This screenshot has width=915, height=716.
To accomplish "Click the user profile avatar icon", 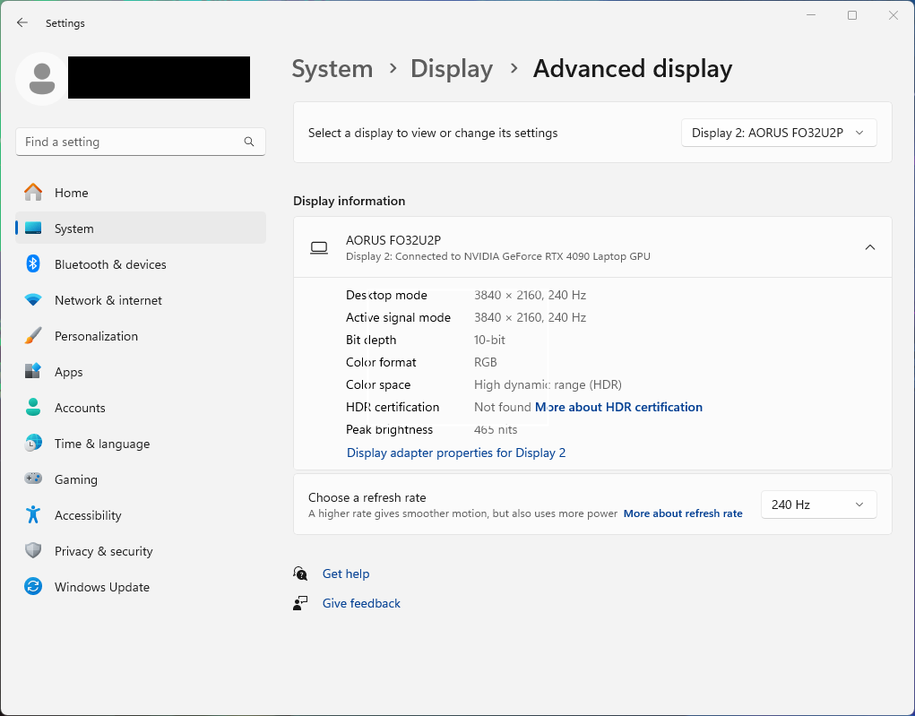I will pyautogui.click(x=41, y=79).
